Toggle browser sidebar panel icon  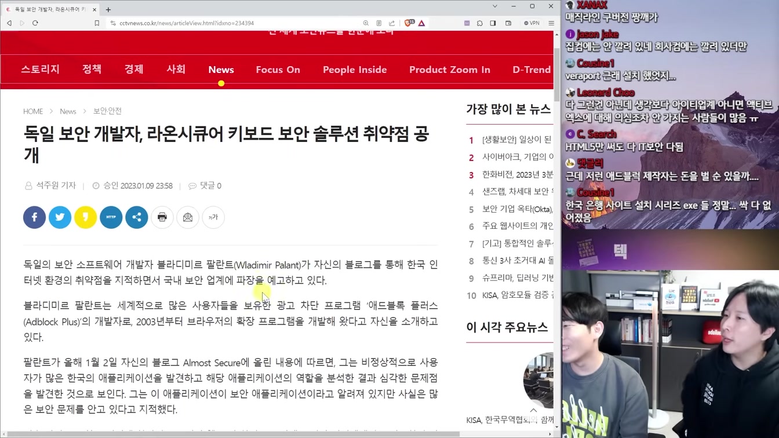pos(493,23)
